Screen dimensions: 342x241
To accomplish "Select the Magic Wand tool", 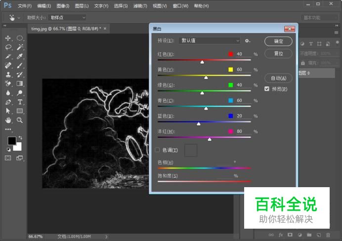I will click(x=20, y=47).
